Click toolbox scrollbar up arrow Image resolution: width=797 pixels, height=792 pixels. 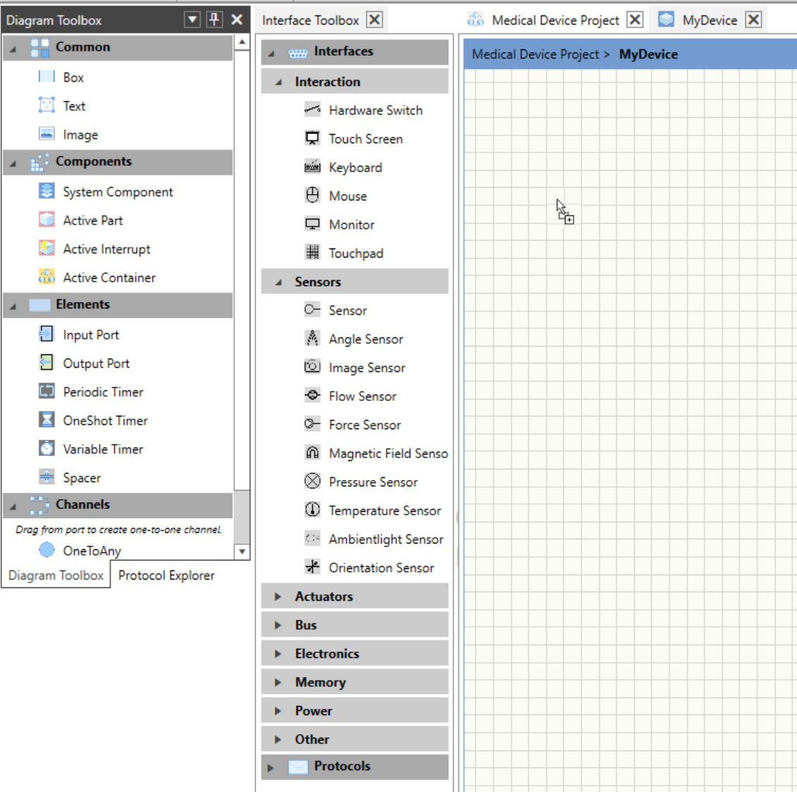coord(242,42)
